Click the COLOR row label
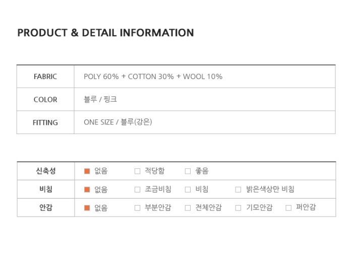The height and width of the screenshot is (262, 353). (x=45, y=100)
